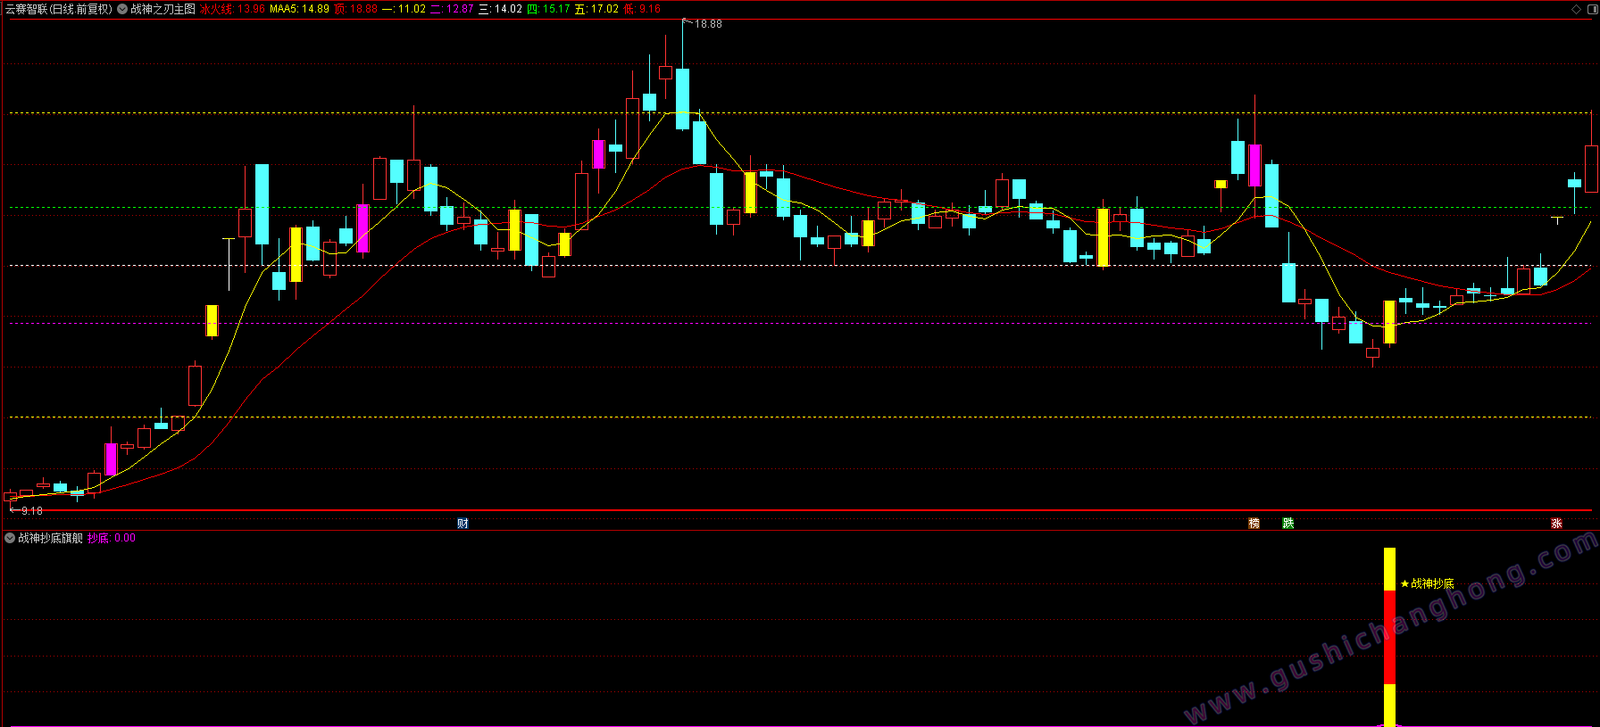The image size is (1600, 727).
Task: Click the 一: 11.02 value
Action: [x=404, y=9]
